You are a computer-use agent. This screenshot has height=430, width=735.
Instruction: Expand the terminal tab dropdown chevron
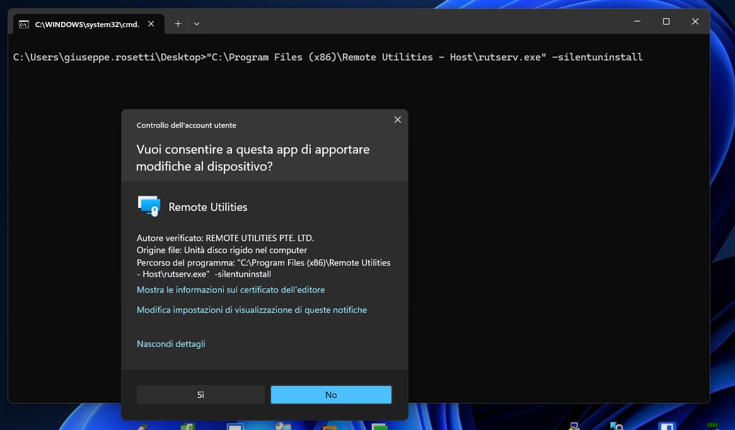pyautogui.click(x=196, y=23)
